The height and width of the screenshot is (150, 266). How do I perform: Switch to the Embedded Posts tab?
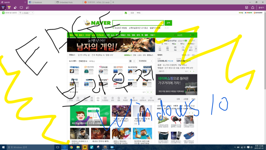[x=69, y=3]
